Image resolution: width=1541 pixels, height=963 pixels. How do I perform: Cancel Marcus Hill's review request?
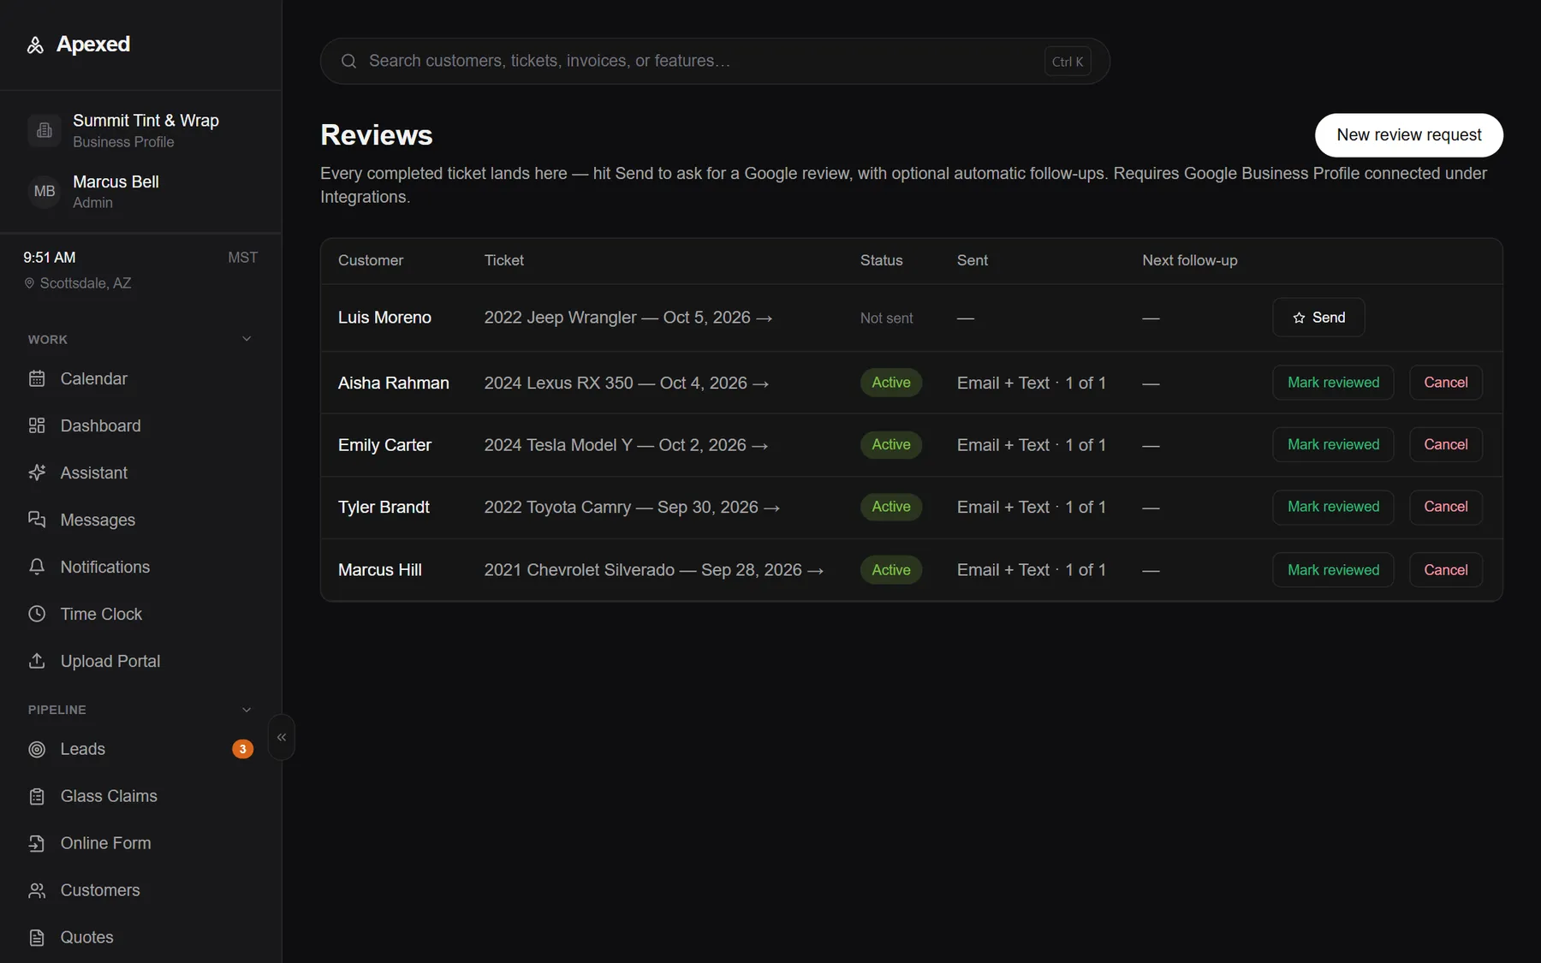pyautogui.click(x=1446, y=570)
